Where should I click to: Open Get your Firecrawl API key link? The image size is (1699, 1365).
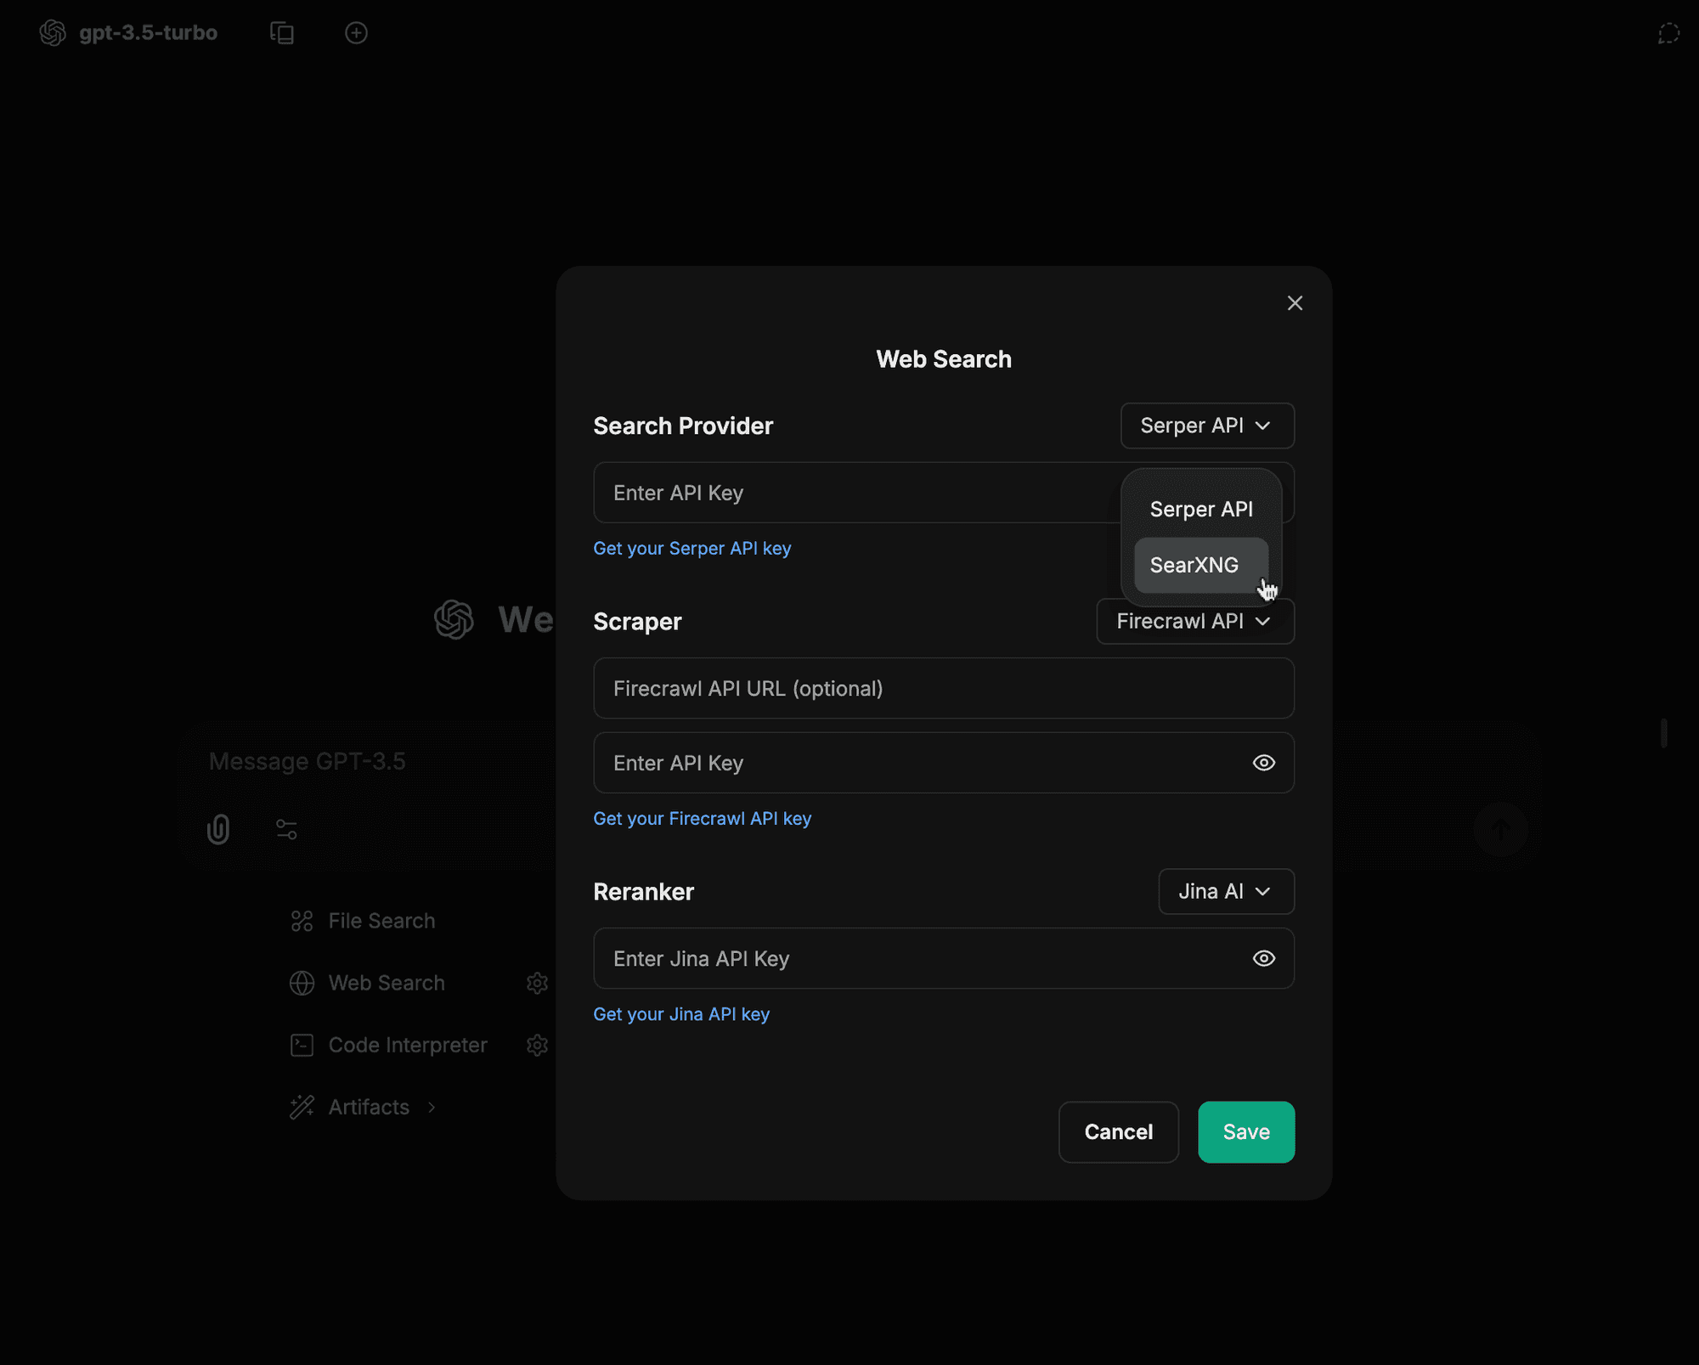click(702, 819)
